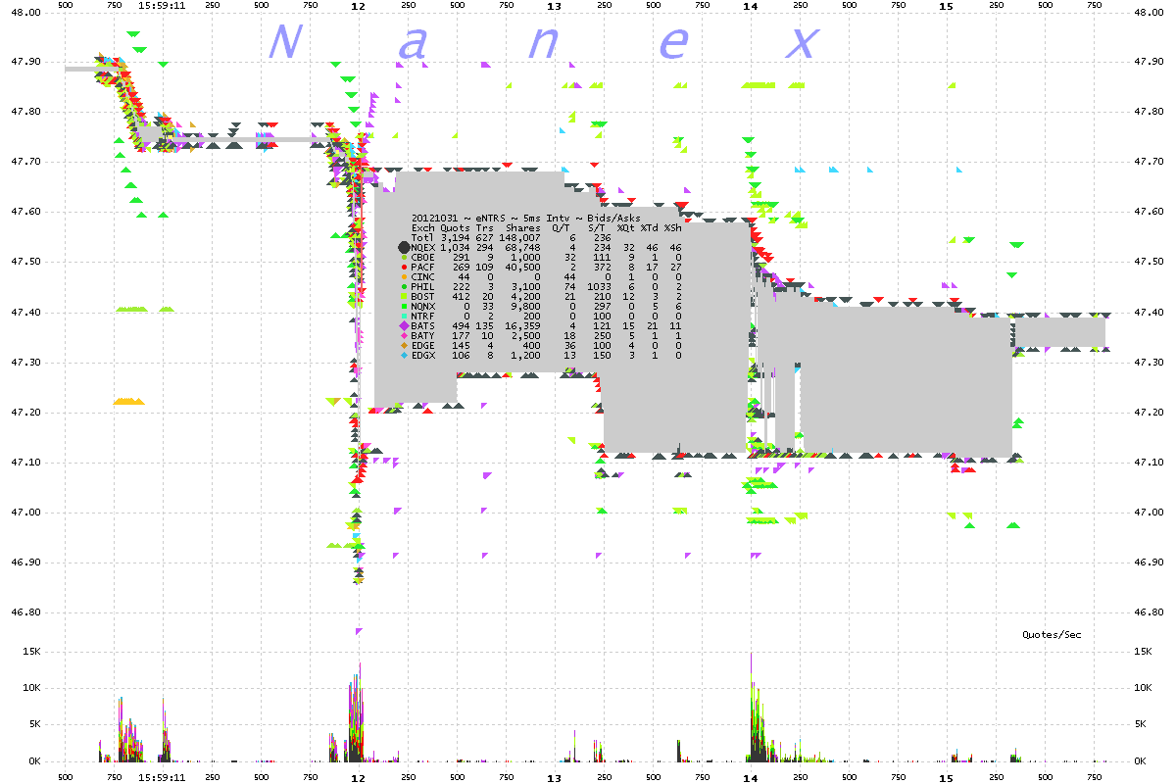This screenshot has width=1176, height=784.
Task: Click the brown EDGE legend diamond
Action: pos(403,345)
